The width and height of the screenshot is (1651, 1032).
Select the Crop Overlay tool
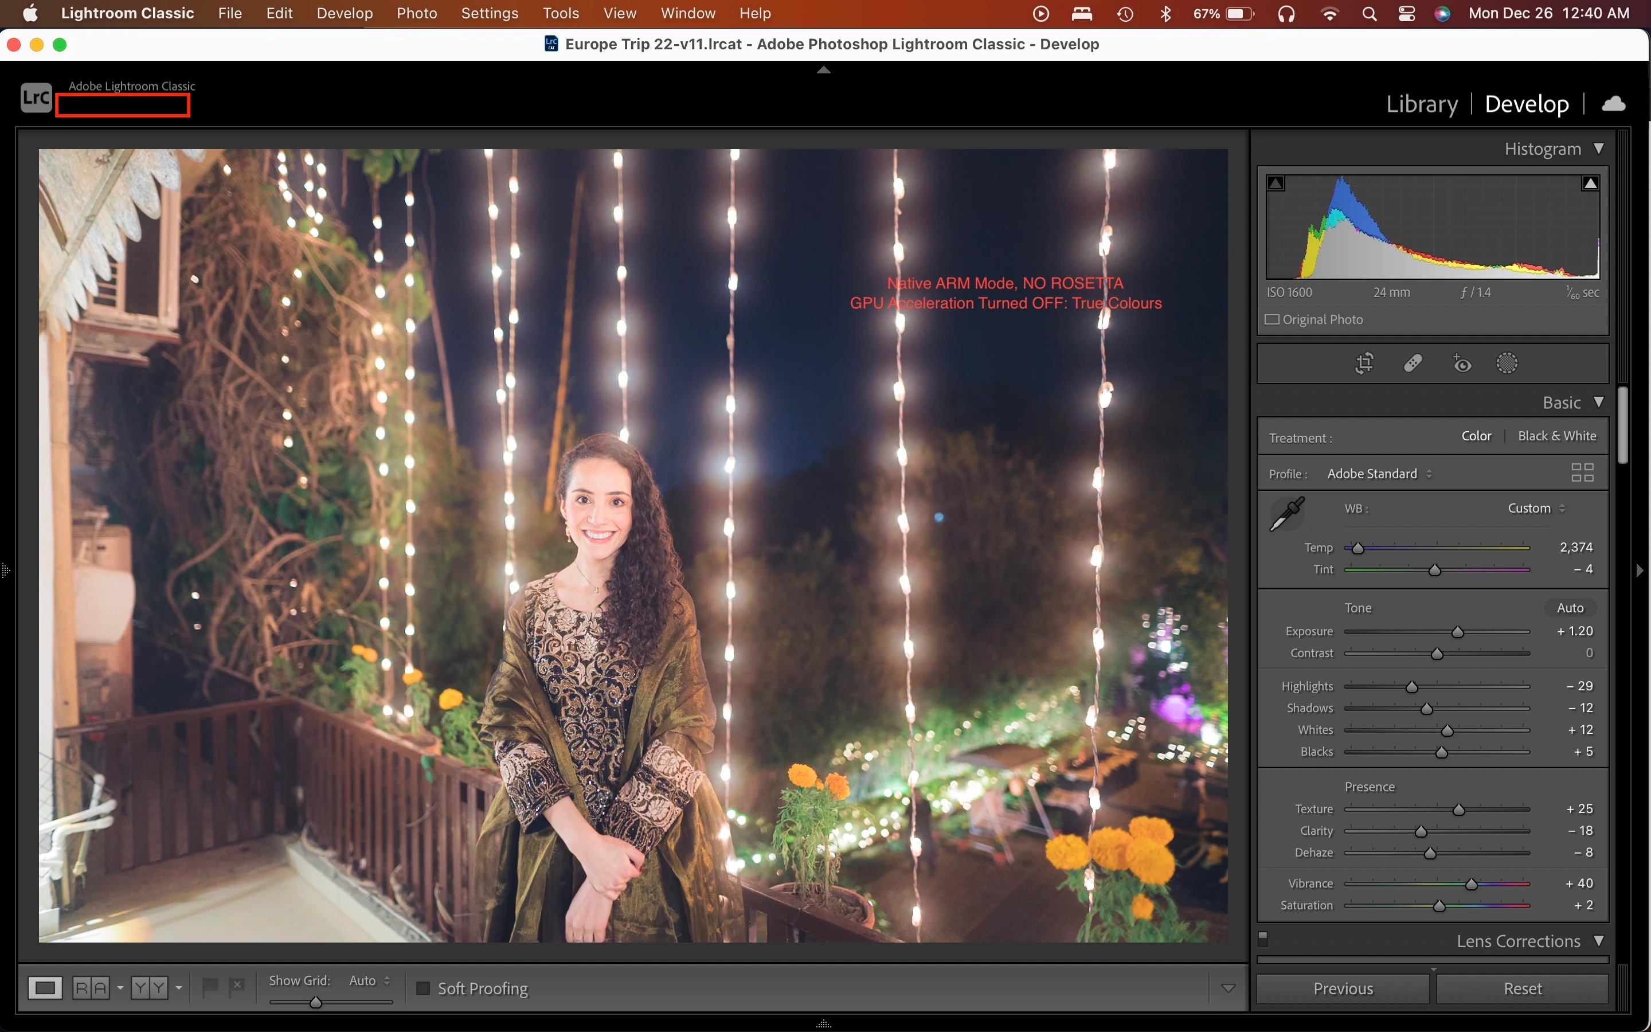click(x=1364, y=363)
